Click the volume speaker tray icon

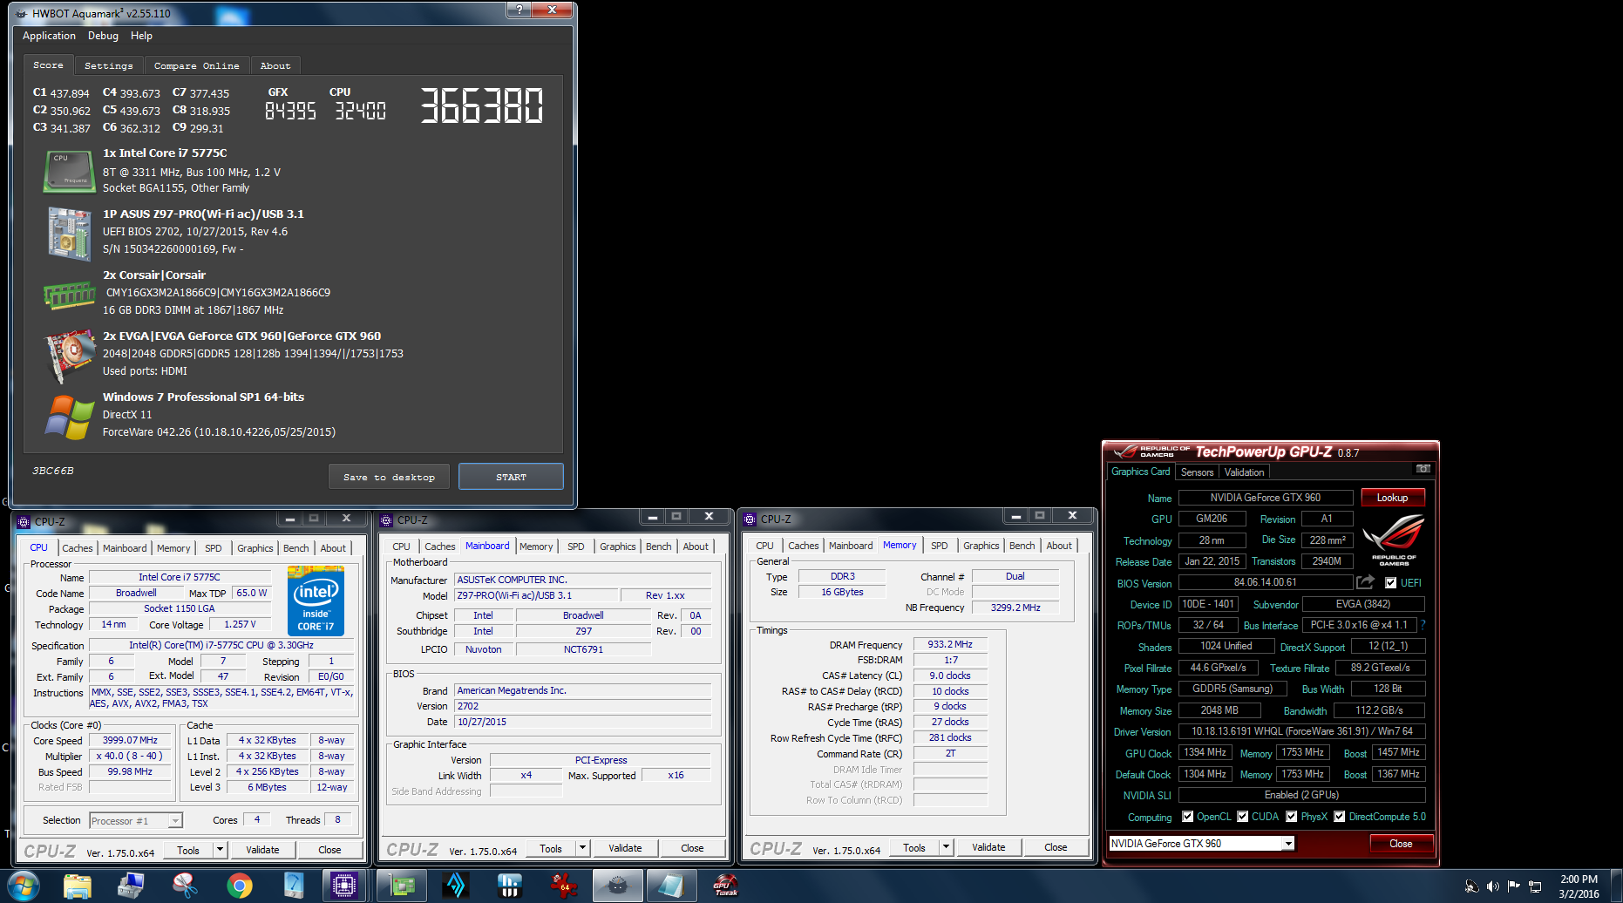1492,886
